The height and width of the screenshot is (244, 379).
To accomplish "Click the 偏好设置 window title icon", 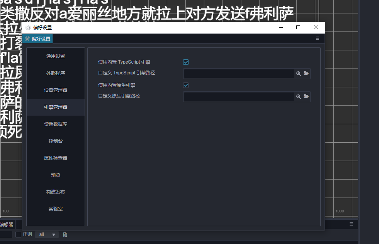I will click(28, 28).
